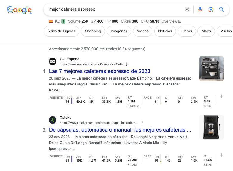
Task: Click the GQ page ST 5.5K value
Action: click(207, 102)
